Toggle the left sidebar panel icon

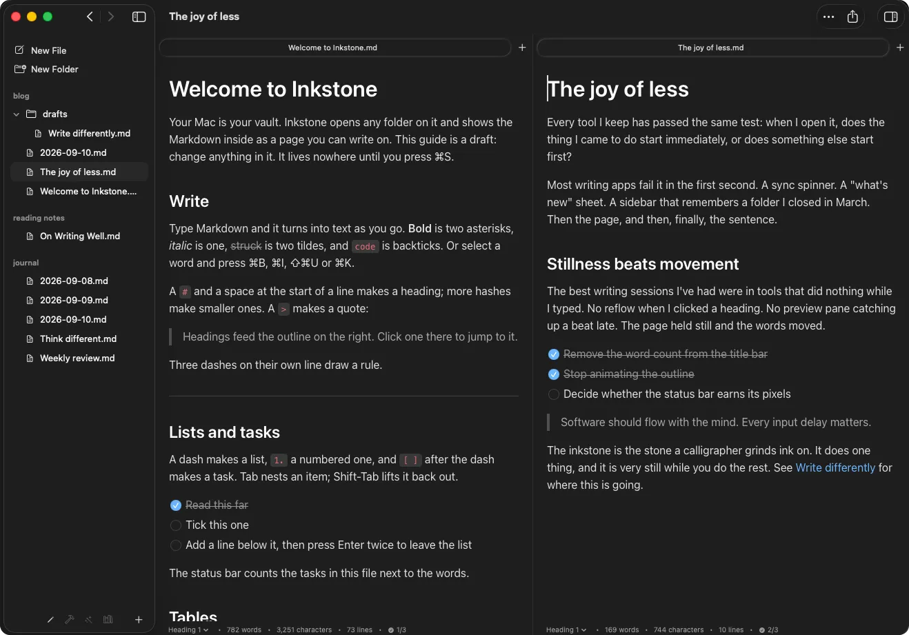[x=139, y=17]
